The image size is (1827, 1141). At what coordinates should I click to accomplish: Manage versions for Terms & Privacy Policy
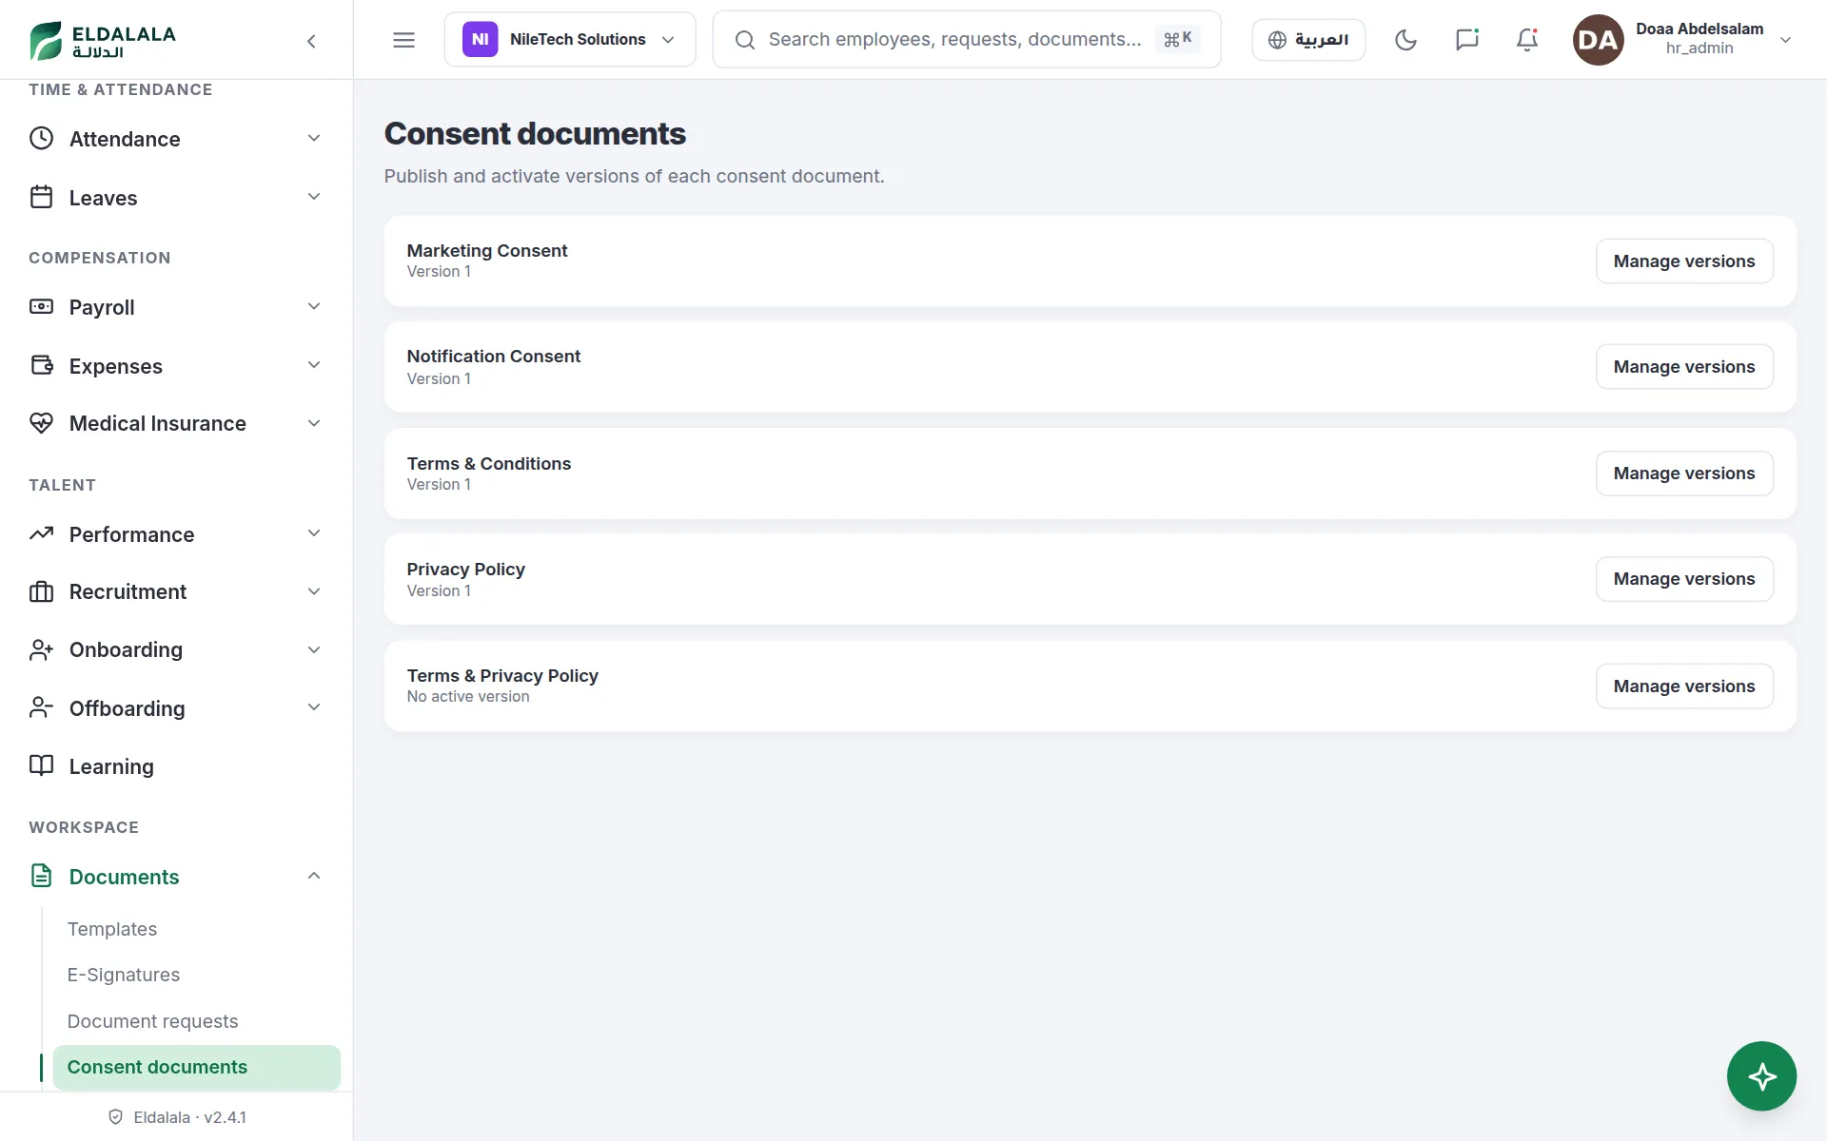click(x=1683, y=686)
